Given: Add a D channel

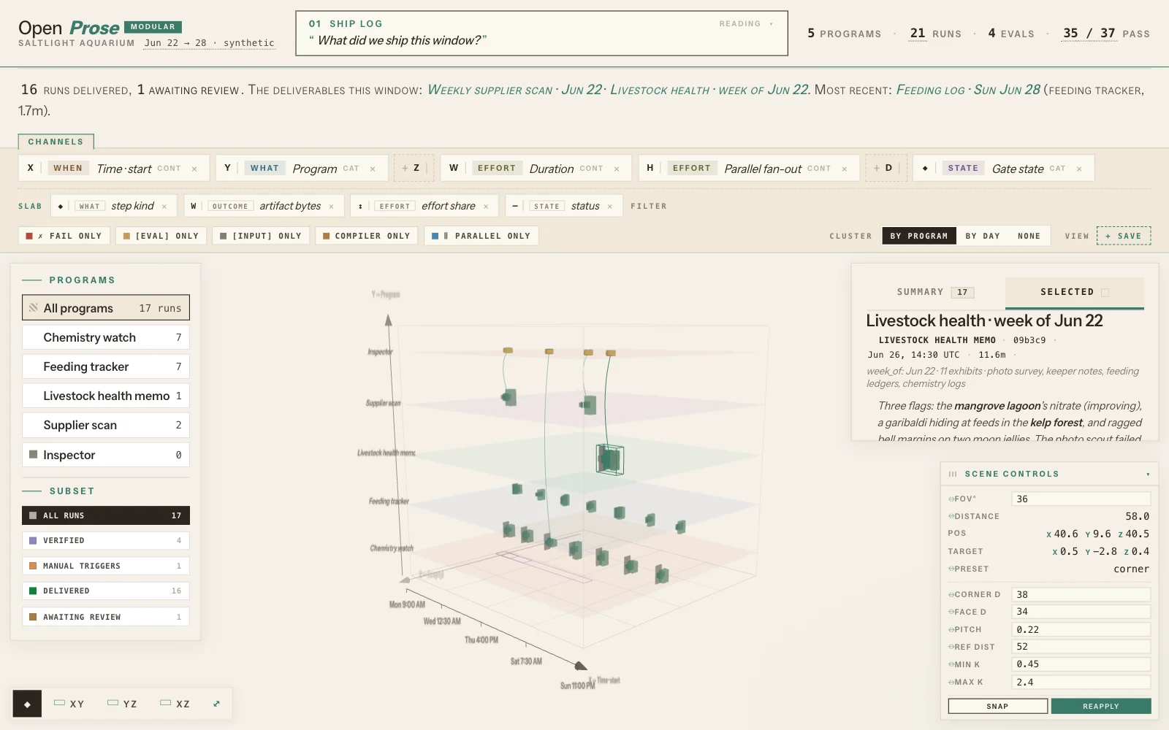Looking at the screenshot, I should click(x=886, y=168).
